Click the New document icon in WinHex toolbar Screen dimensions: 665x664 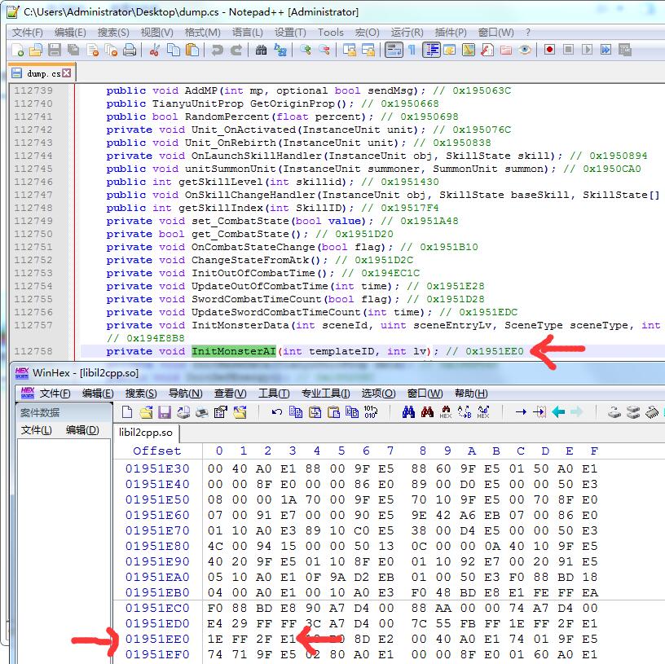point(127,412)
